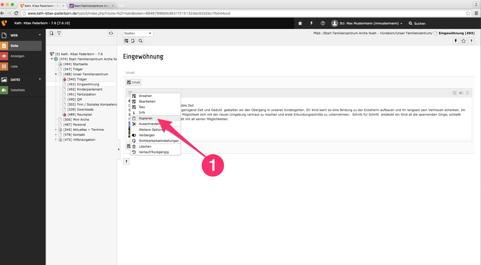Image resolution: width=481 pixels, height=265 pixels.
Task: Open the Spalten view dropdown
Action: (138, 33)
